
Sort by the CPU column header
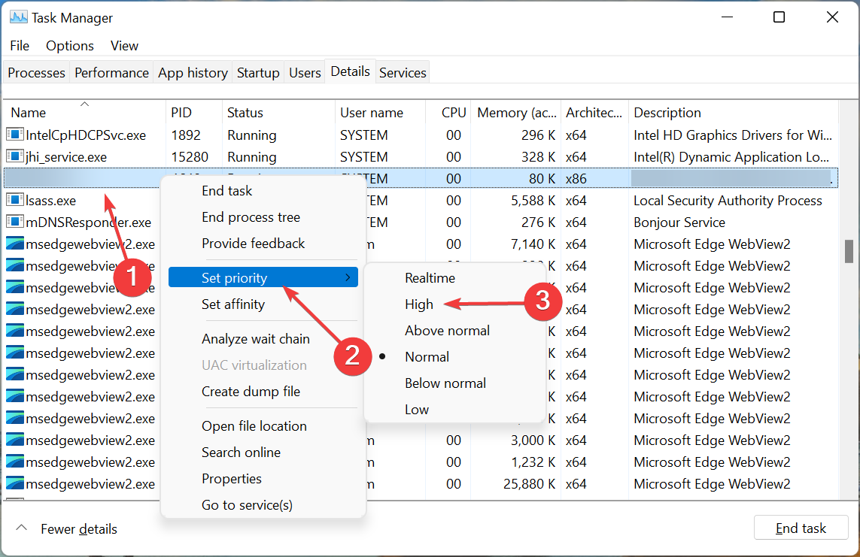click(448, 112)
